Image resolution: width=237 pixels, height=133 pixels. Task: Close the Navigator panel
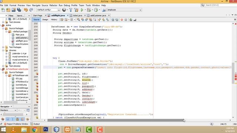(x=11, y=106)
